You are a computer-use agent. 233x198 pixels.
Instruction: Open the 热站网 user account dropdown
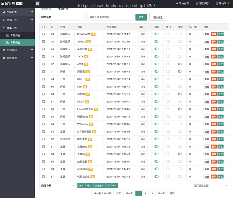222,3
